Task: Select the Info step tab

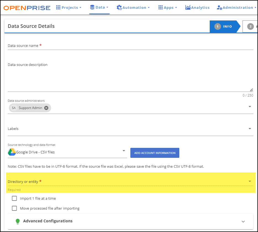Action: [x=224, y=26]
